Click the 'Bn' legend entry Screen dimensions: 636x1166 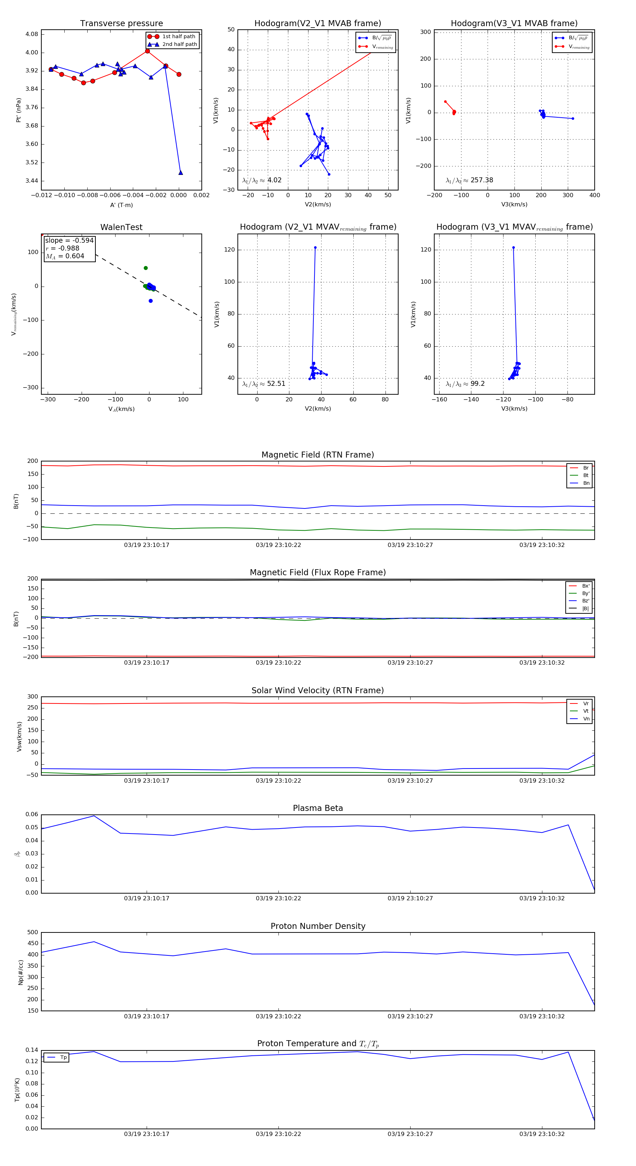pos(579,483)
